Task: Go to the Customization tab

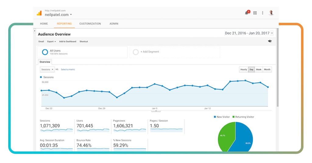Action: 90,24
